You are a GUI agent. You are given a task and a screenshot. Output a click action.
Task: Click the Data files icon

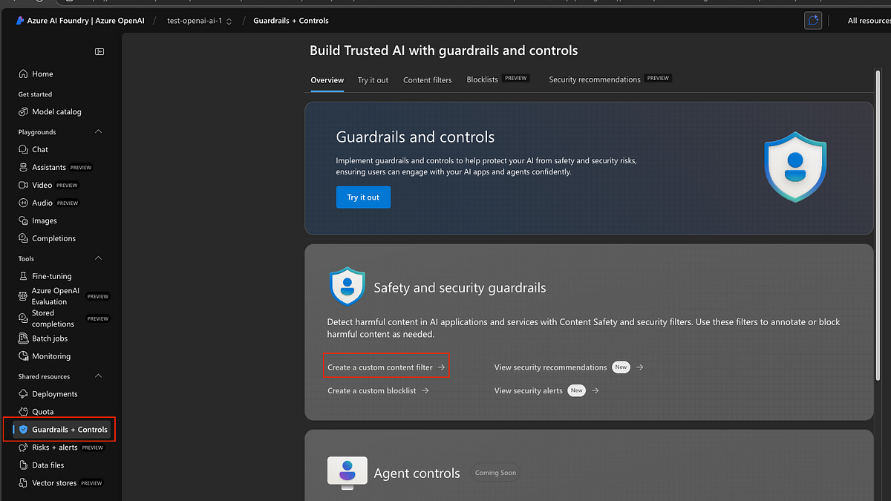[24, 465]
